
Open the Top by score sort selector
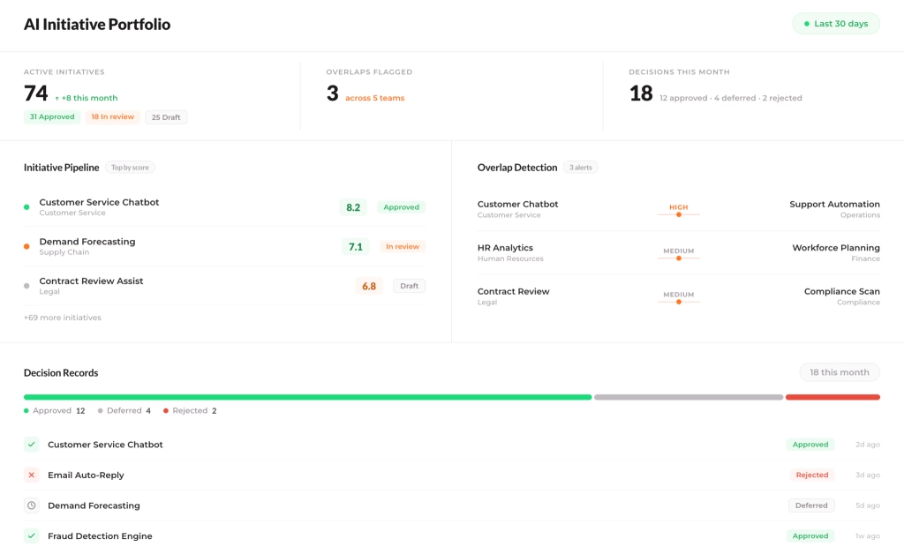[131, 168]
